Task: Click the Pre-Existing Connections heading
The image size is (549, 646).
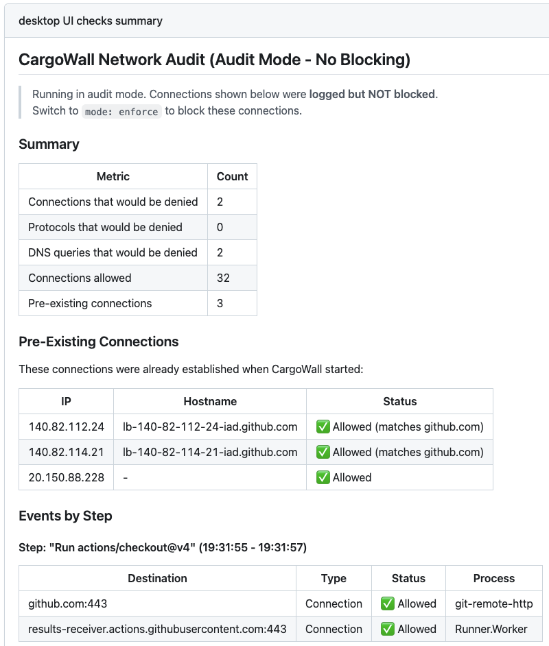Action: (x=98, y=342)
